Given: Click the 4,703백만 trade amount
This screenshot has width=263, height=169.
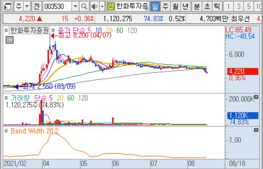Looking at the screenshot, I should coord(214,19).
